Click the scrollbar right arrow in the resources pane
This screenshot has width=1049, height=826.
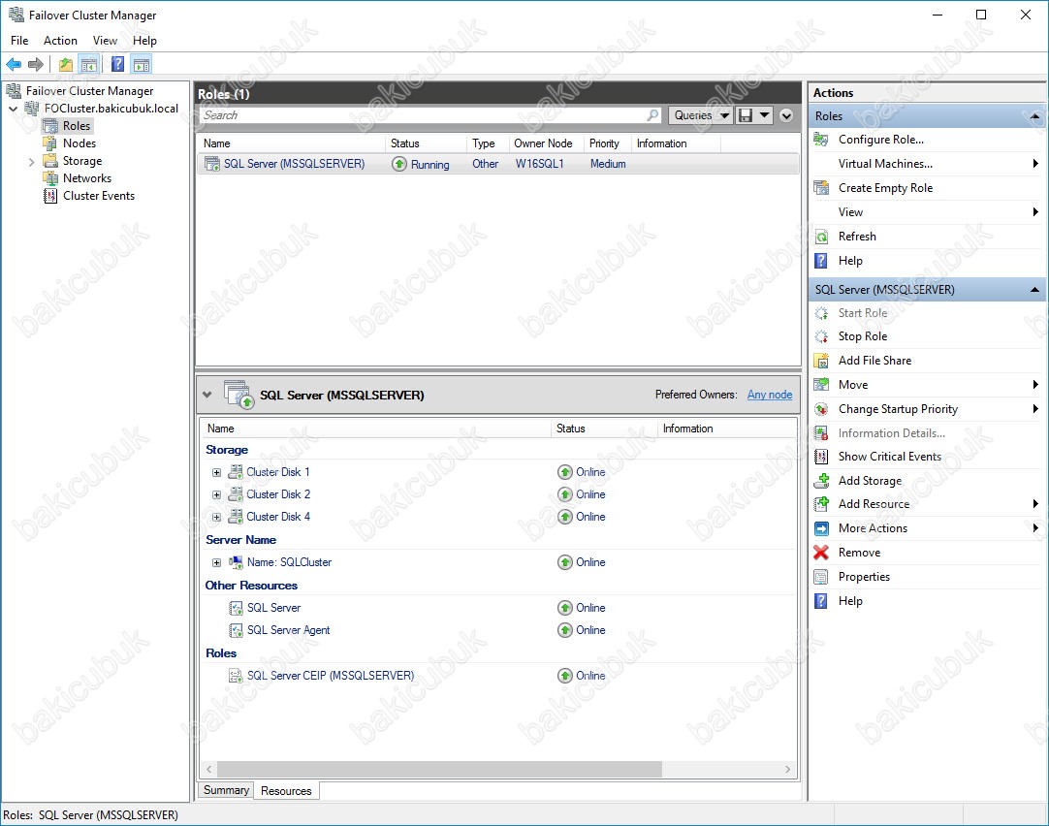click(787, 769)
